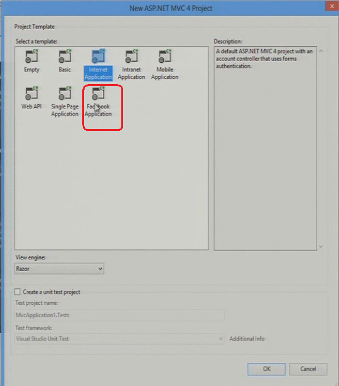Click empty area of template list

click(111, 187)
